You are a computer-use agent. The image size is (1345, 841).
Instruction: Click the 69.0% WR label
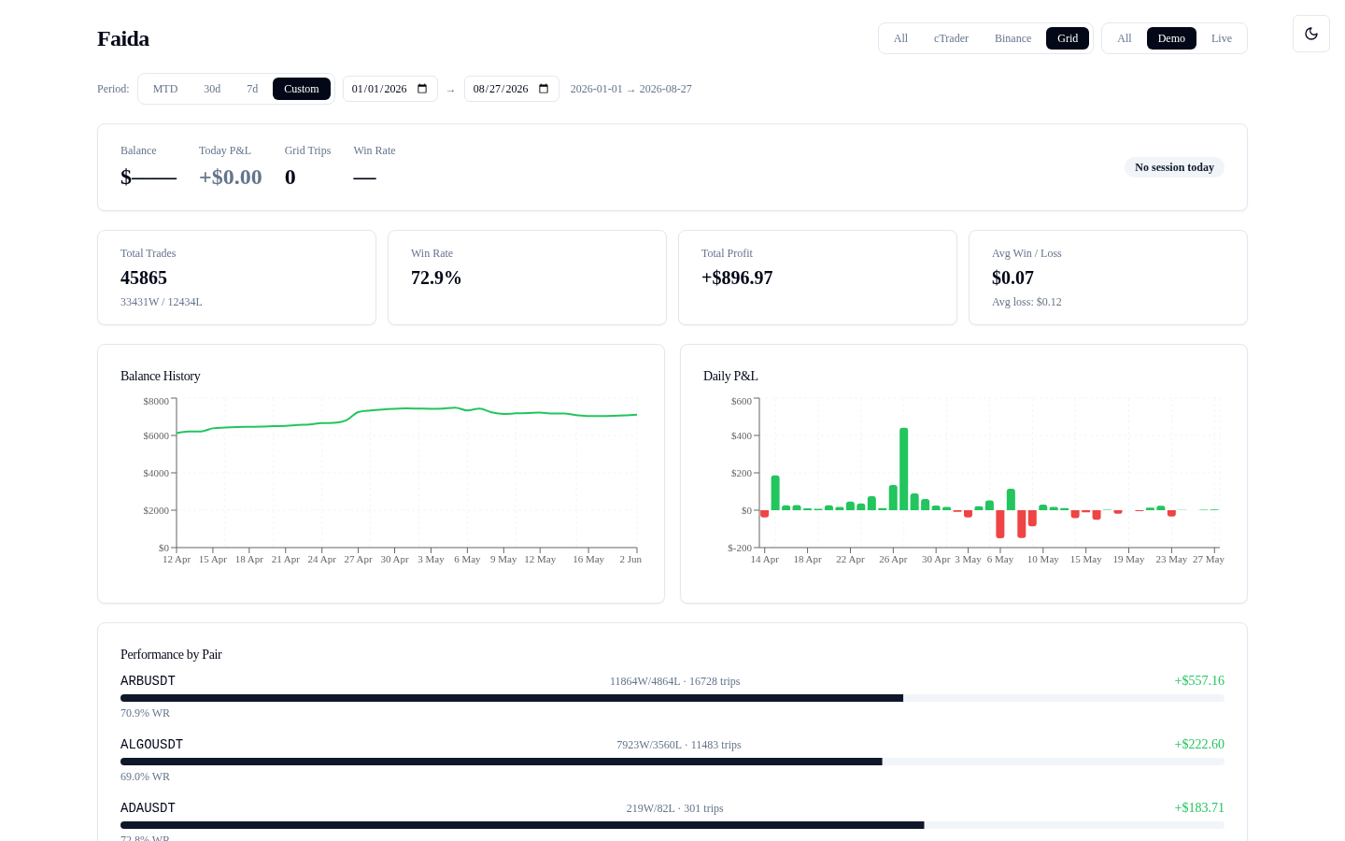coord(145,777)
